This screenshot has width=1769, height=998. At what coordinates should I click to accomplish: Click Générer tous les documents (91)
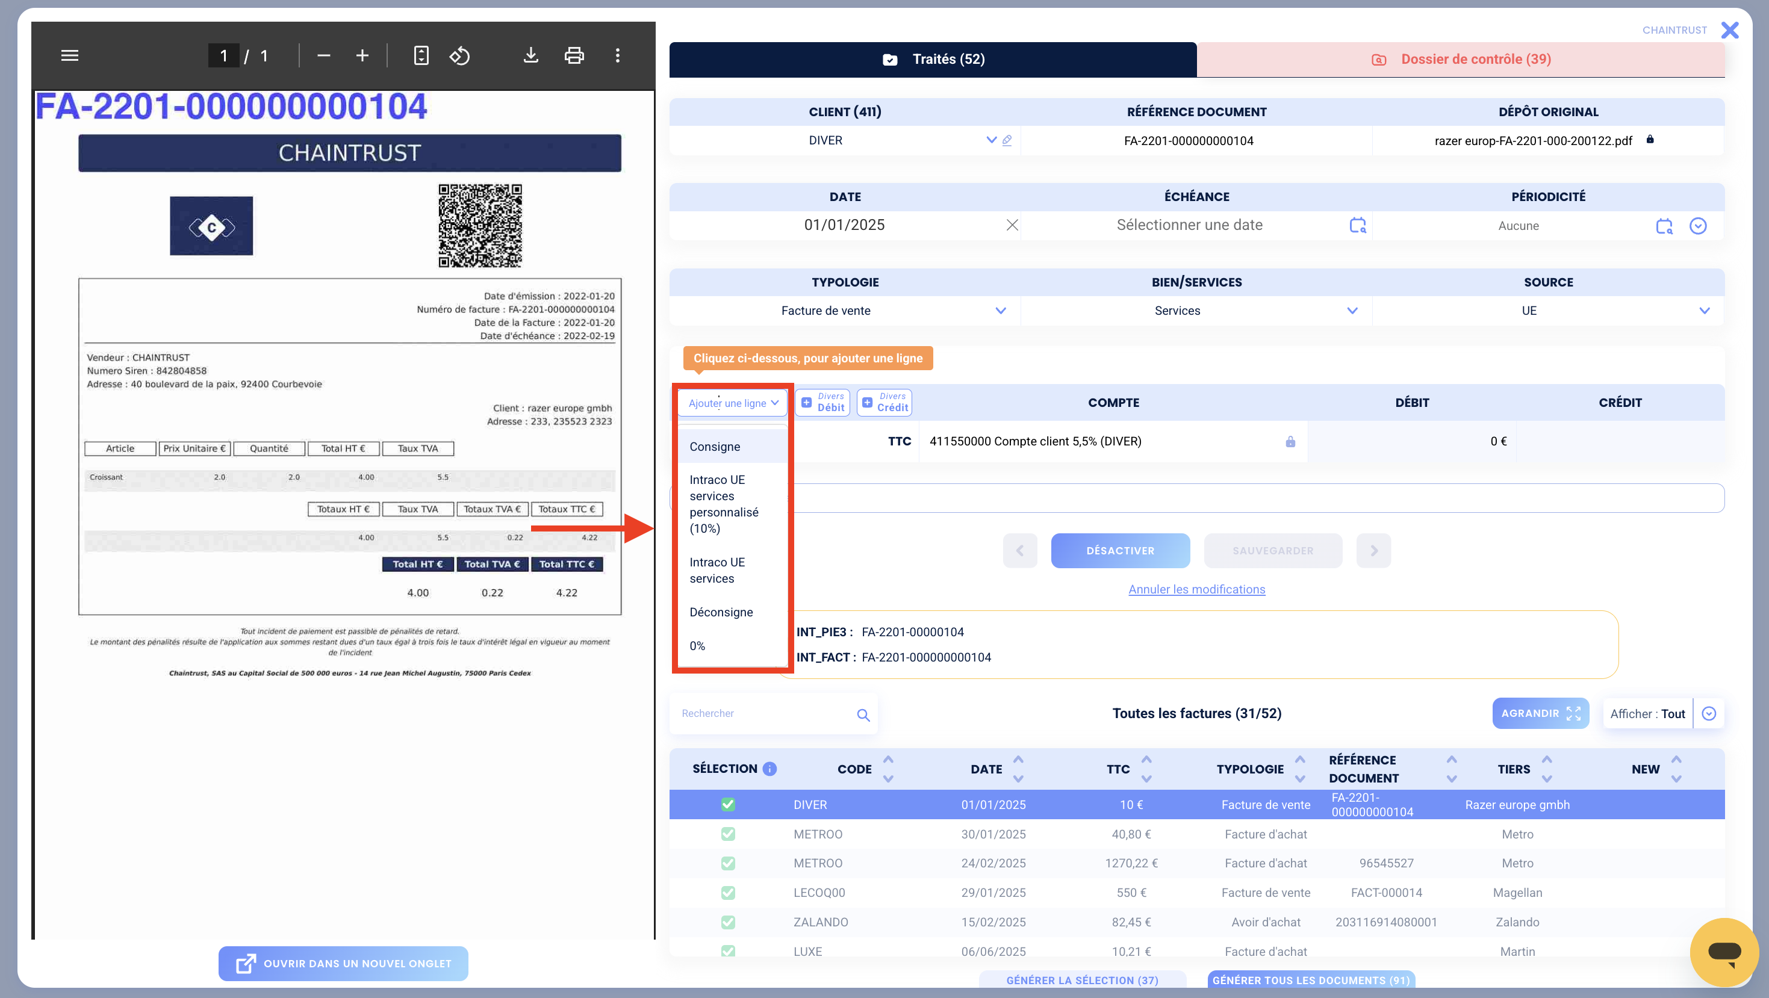click(x=1310, y=980)
